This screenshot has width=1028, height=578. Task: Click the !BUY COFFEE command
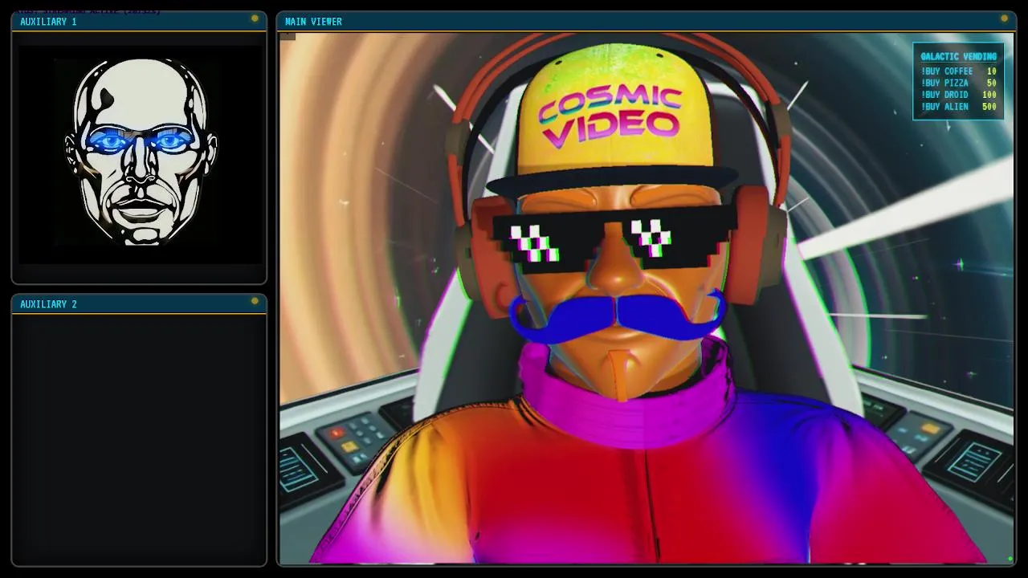tap(947, 71)
